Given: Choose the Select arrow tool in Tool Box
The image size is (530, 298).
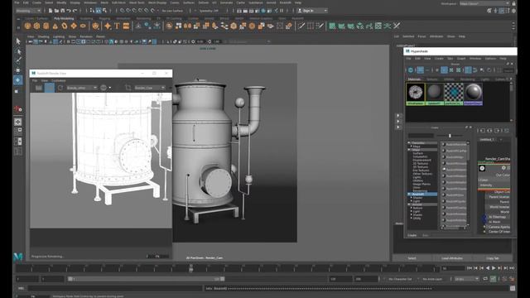Looking at the screenshot, I should 18,41.
